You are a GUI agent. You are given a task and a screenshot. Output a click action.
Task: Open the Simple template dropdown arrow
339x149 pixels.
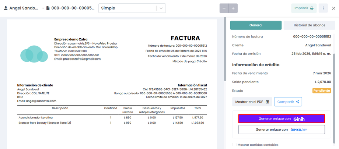pos(161,8)
